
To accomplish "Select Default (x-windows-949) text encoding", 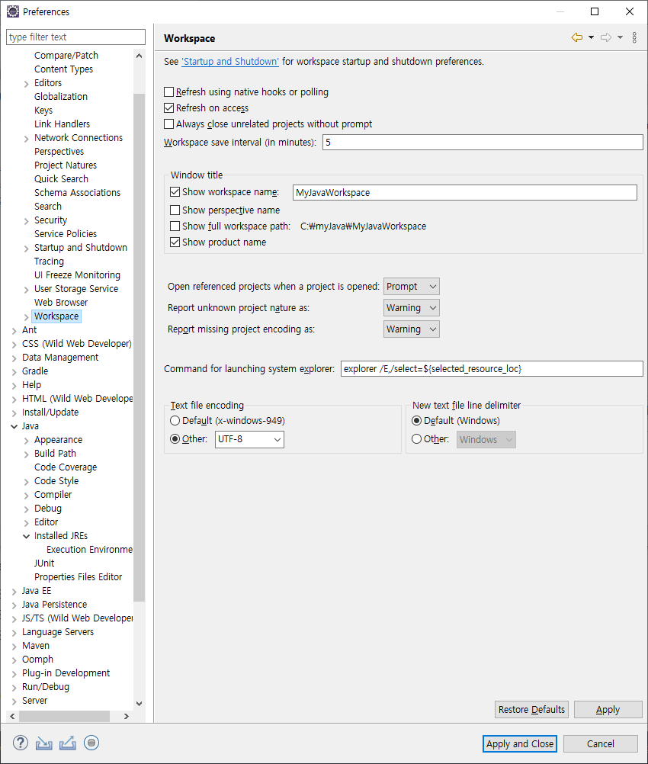I will (x=175, y=420).
